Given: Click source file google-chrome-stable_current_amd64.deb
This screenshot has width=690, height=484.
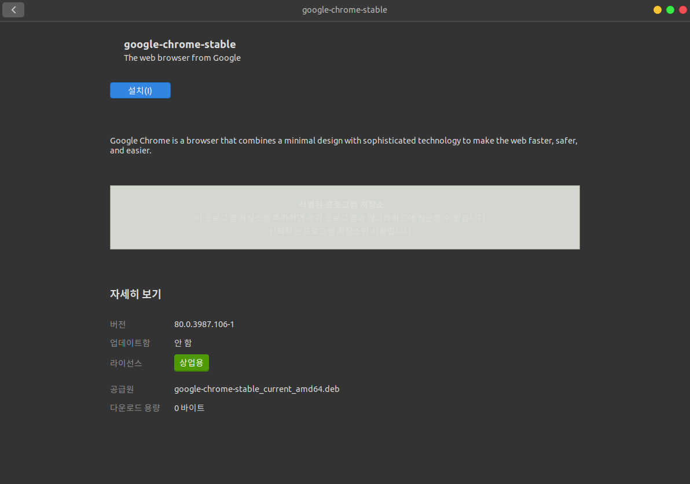Looking at the screenshot, I should coord(256,389).
